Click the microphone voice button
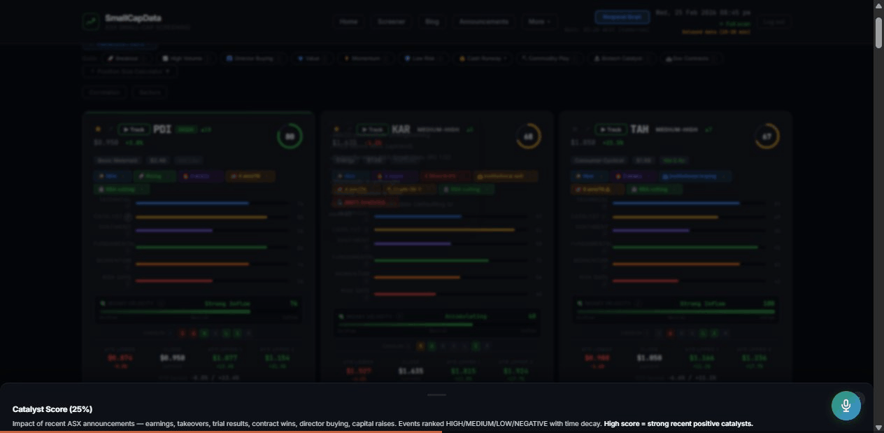The image size is (884, 433). [846, 406]
